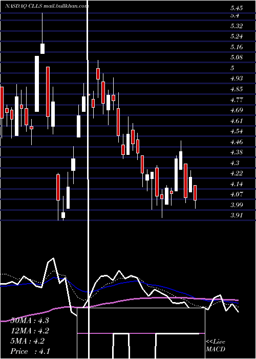
Task: Click the 5MA : 4.2 legend text
Action: click(28, 341)
